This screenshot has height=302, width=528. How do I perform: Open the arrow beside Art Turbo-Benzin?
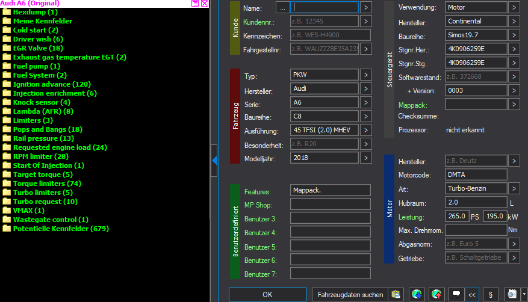click(514, 189)
